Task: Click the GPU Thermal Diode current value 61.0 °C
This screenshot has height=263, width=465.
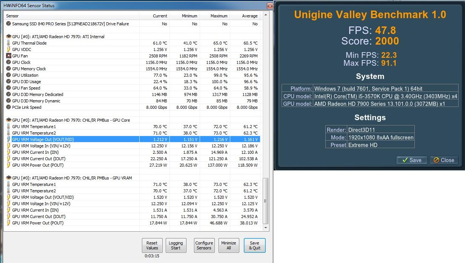Action: [x=160, y=43]
